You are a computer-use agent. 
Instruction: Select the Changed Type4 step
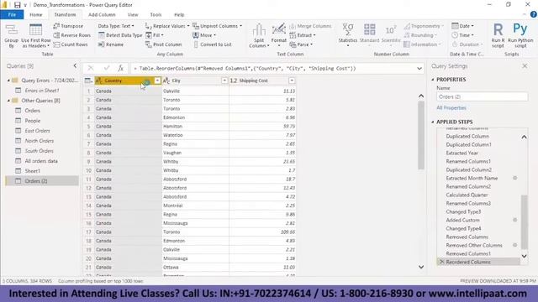click(463, 228)
